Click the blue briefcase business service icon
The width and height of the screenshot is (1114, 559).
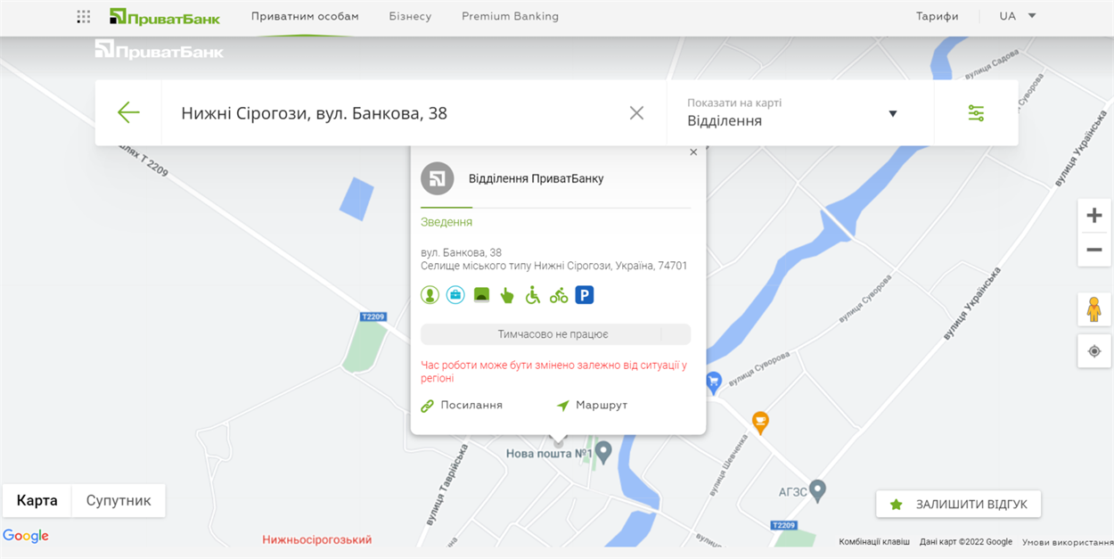pyautogui.click(x=455, y=295)
